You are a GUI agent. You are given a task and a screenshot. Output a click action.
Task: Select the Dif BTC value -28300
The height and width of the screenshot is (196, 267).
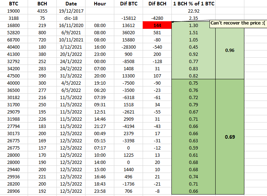tap(129, 47)
